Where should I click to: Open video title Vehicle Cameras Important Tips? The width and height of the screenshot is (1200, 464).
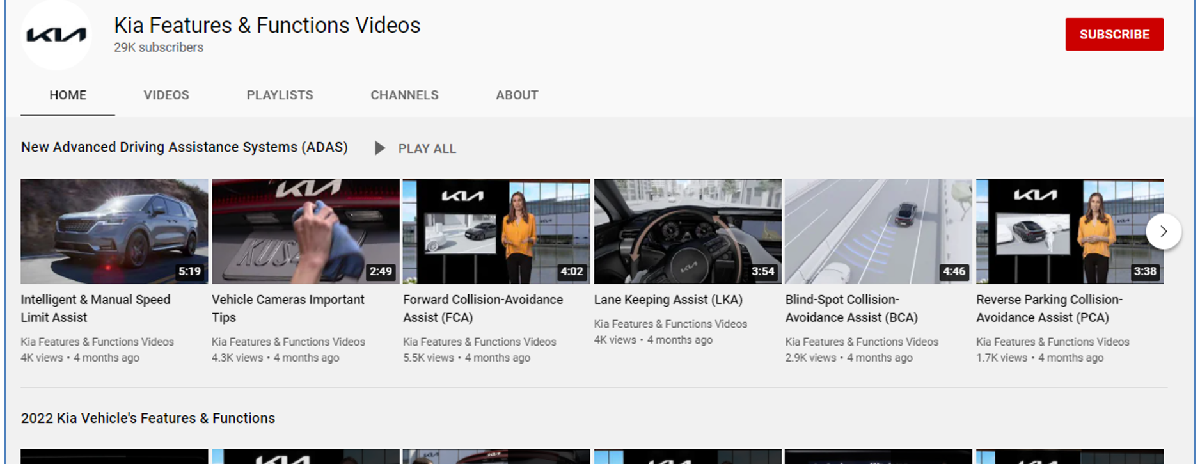coord(288,308)
